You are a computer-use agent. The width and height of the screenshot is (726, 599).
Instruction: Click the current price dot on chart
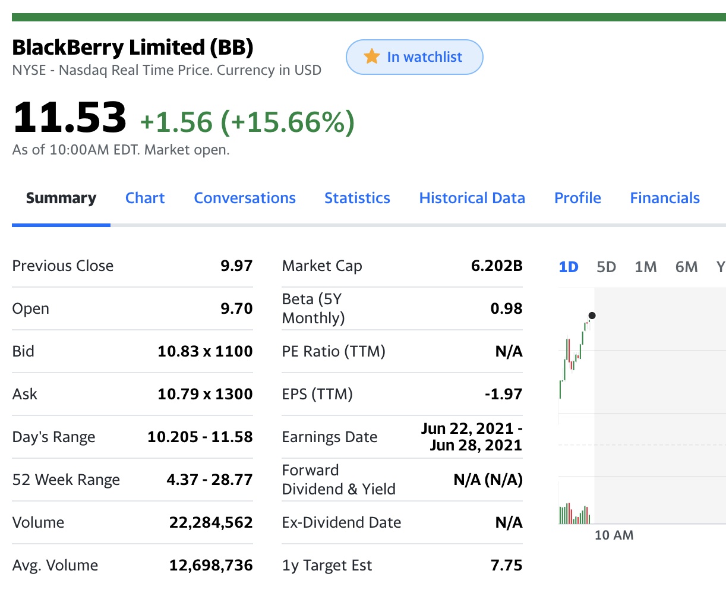[x=591, y=316]
